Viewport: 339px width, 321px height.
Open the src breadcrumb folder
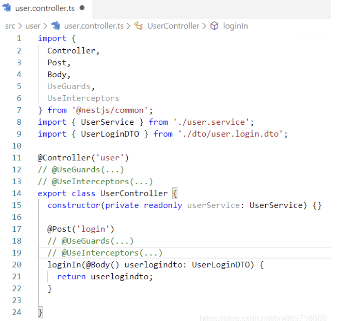(x=10, y=26)
